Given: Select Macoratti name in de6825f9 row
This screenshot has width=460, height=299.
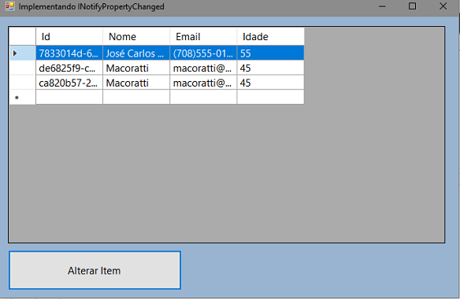Looking at the screenshot, I should tap(136, 68).
